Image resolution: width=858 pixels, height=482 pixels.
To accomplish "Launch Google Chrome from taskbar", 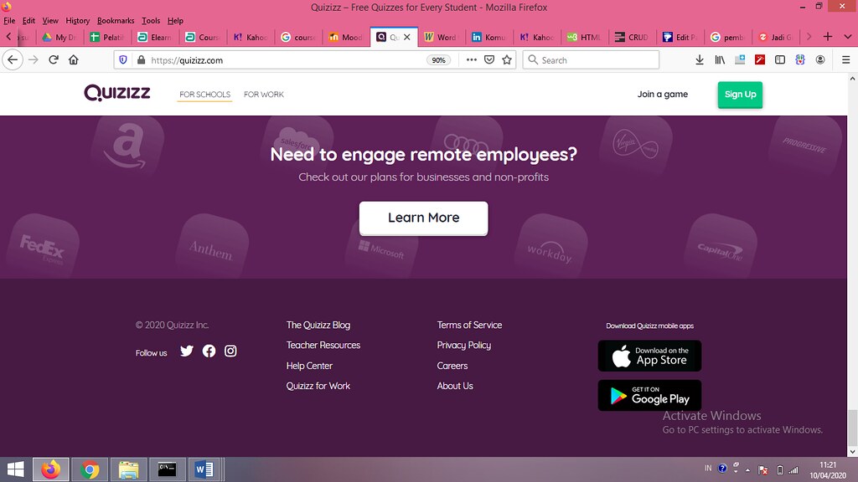I will pyautogui.click(x=90, y=469).
